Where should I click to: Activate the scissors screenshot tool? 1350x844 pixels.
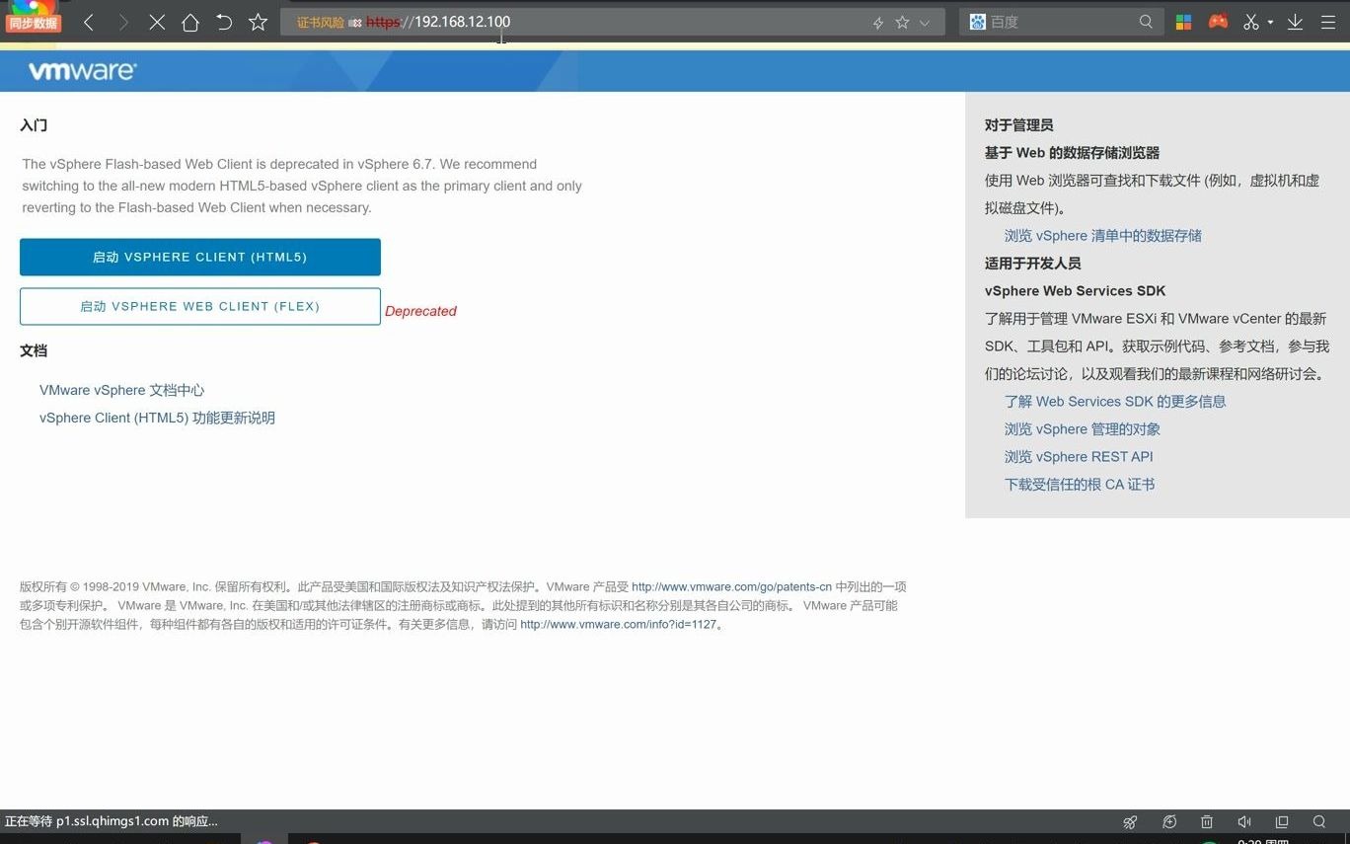1251,22
